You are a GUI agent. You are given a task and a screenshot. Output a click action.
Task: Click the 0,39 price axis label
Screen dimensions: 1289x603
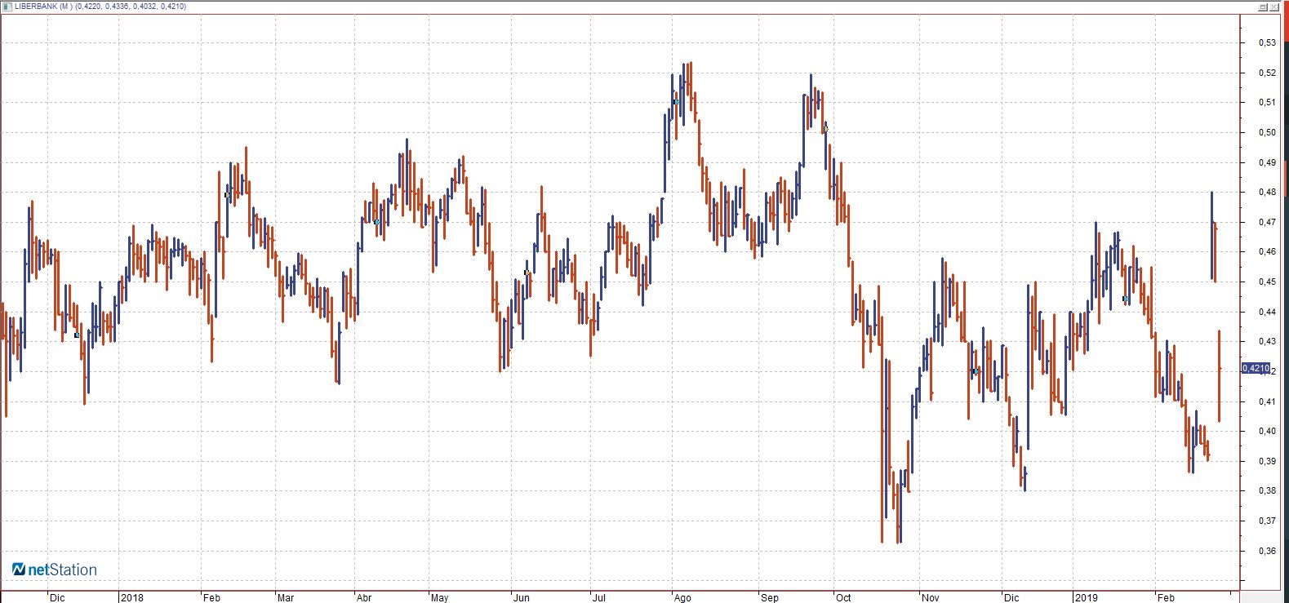tap(1267, 461)
